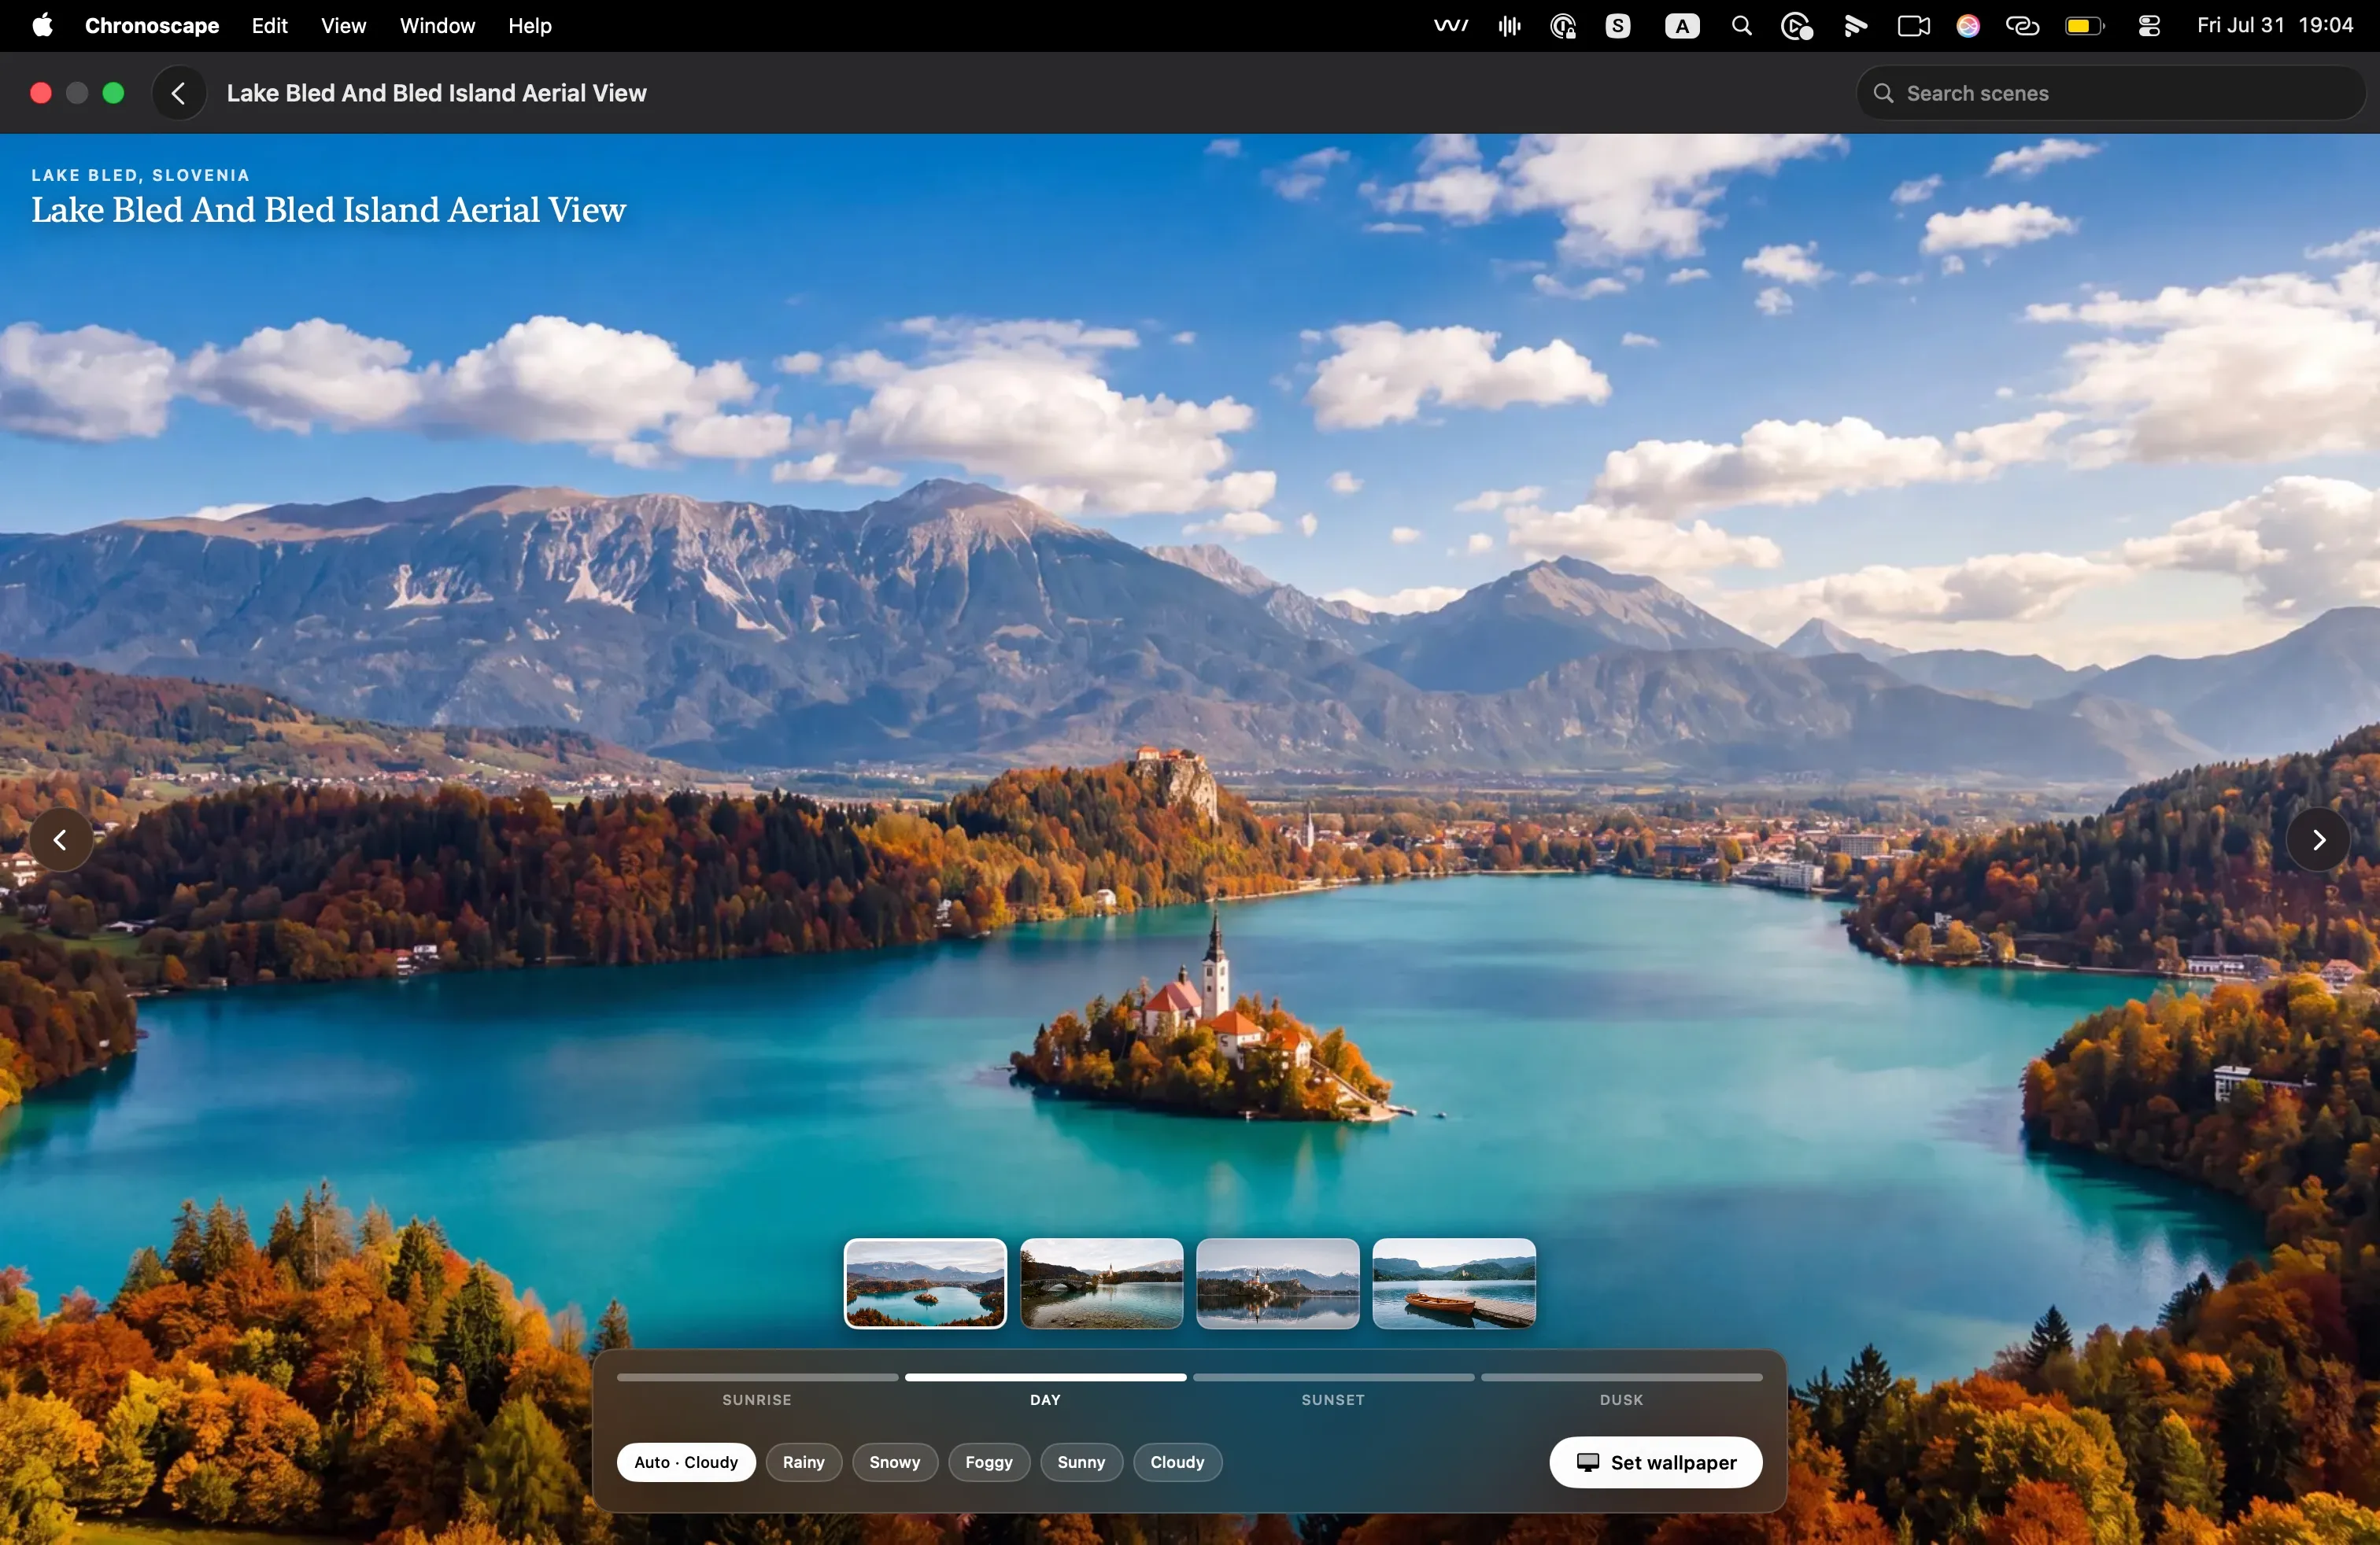
Task: Go back with the toolbar back chevron
Action: click(179, 93)
